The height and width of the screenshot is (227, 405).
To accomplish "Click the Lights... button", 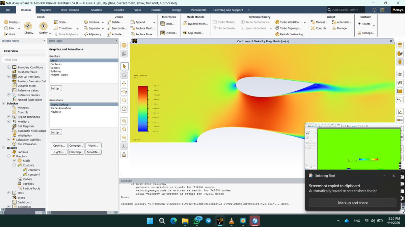I will (x=59, y=152).
